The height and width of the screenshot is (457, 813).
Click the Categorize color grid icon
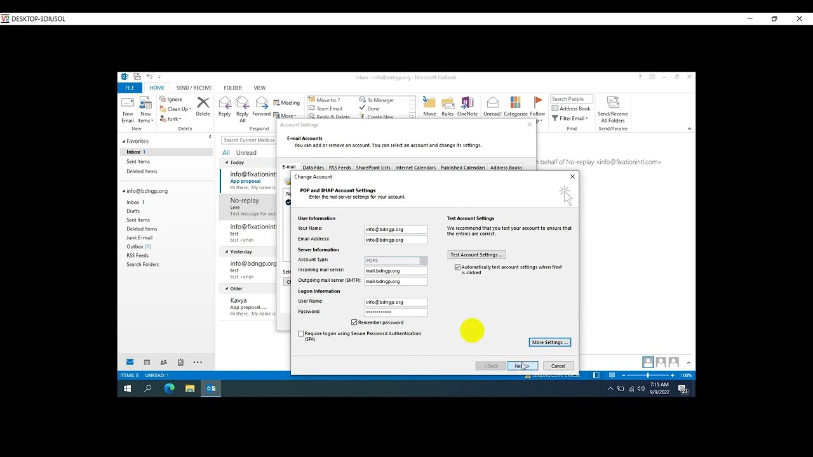click(515, 103)
